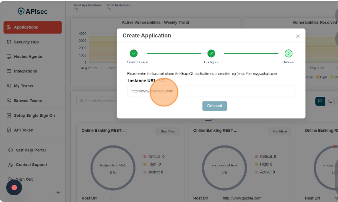Collapse the sidebar with the arrow icon
This screenshot has height=202, width=338.
point(57,192)
